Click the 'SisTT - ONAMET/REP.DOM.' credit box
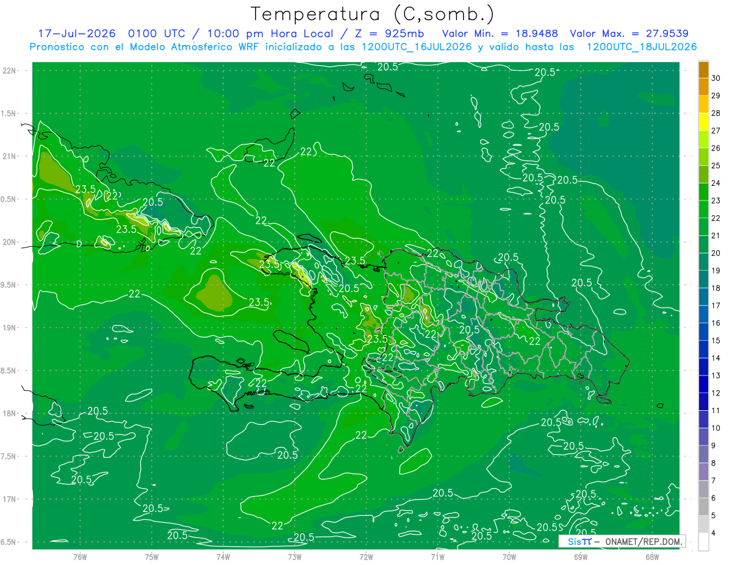The image size is (732, 565). point(622,541)
